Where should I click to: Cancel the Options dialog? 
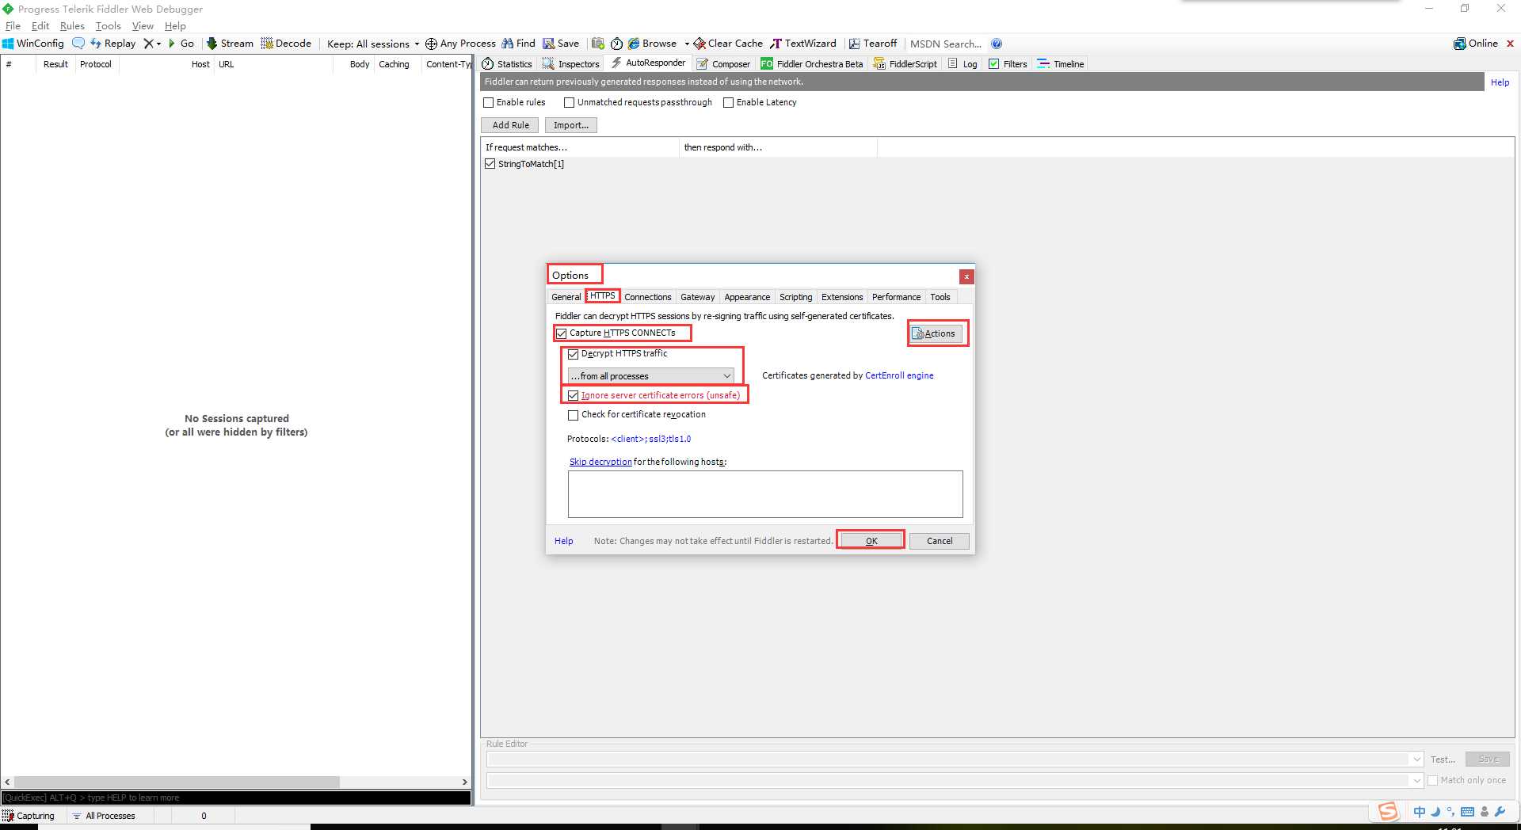pos(940,541)
